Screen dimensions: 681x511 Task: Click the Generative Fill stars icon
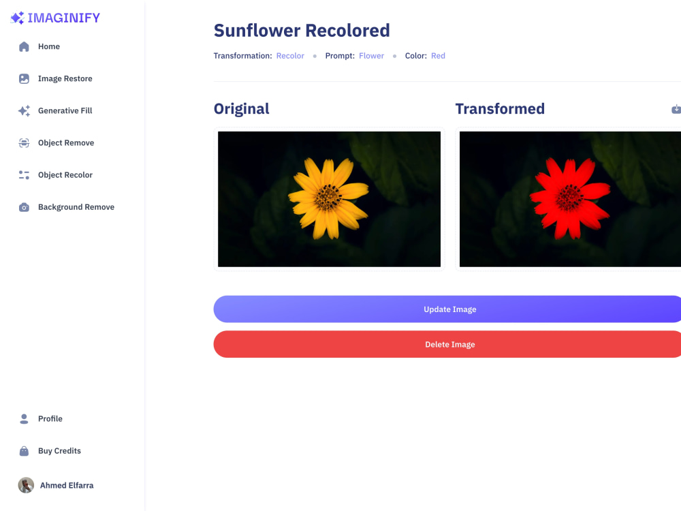(x=24, y=111)
